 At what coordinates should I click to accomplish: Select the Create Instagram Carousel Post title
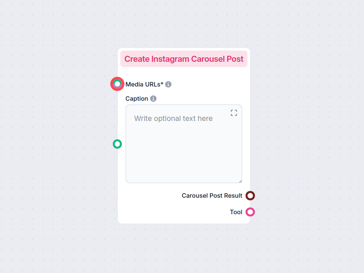(184, 59)
